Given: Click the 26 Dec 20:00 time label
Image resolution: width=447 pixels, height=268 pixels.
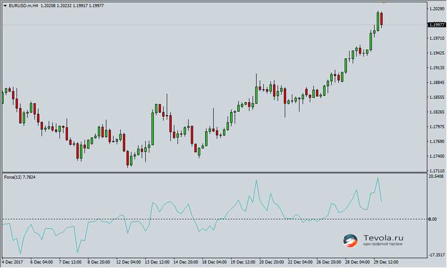Looking at the screenshot, I should coord(327,263).
